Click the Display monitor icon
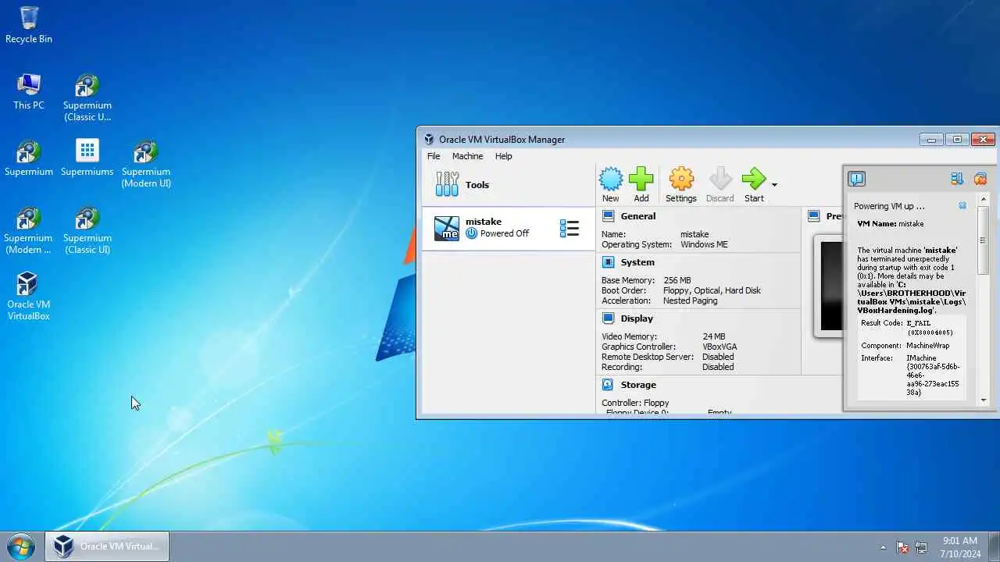Image resolution: width=1000 pixels, height=562 pixels. coord(609,318)
